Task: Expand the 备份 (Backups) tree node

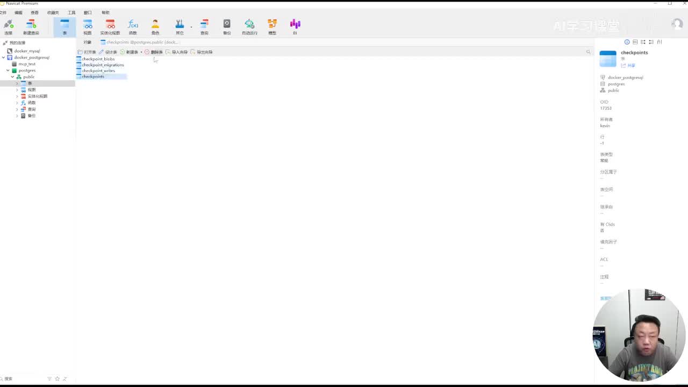Action: [17, 116]
